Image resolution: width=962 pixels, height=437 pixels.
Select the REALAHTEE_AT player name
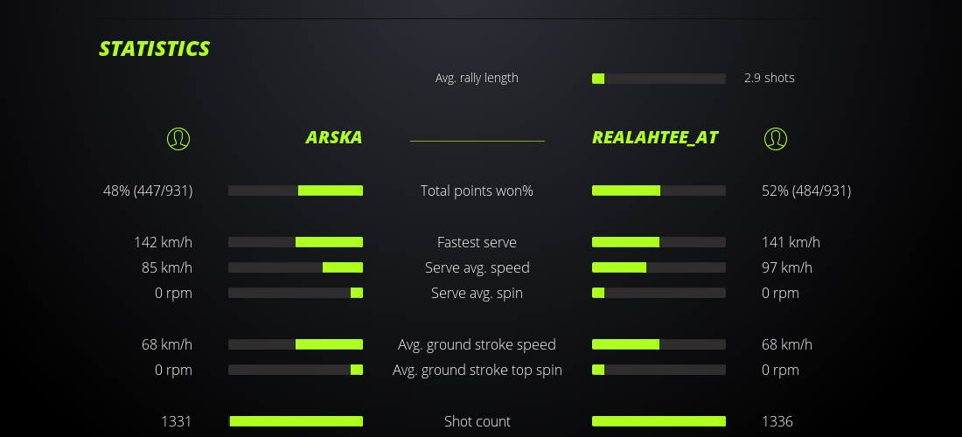[655, 138]
